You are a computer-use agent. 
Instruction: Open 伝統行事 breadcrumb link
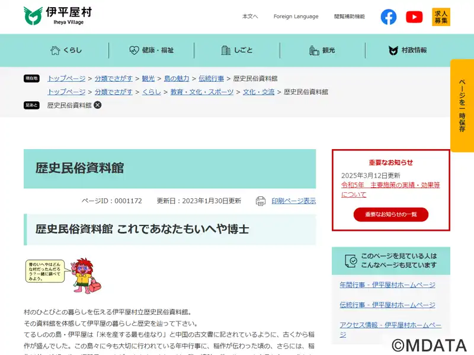point(212,79)
